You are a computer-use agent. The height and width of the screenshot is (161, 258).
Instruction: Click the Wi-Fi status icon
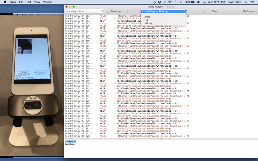tap(170, 2)
